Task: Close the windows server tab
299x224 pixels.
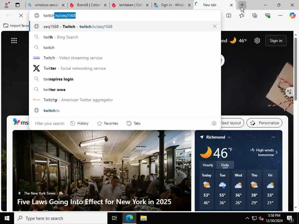Action: [63, 5]
